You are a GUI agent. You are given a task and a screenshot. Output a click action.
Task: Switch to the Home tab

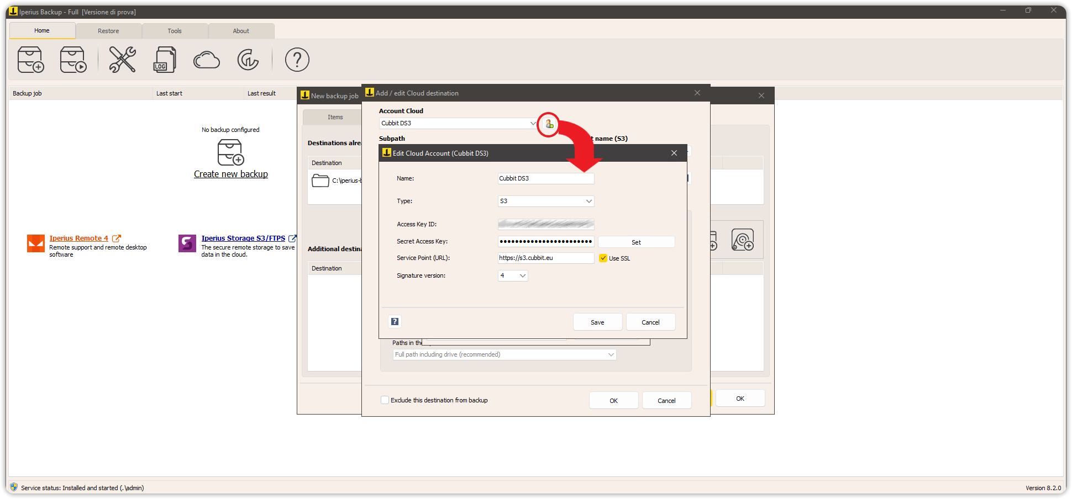coord(42,30)
